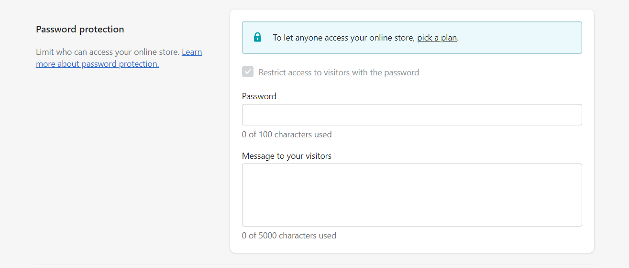Click the teal lock icon in banner
629x268 pixels.
pyautogui.click(x=257, y=37)
